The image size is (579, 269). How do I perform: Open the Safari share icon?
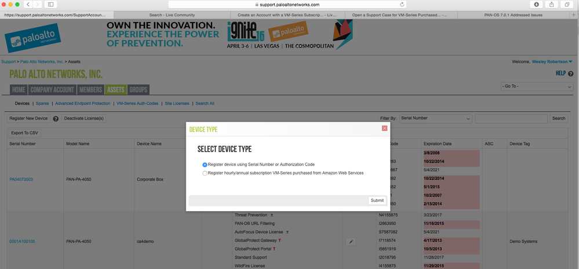552,5
